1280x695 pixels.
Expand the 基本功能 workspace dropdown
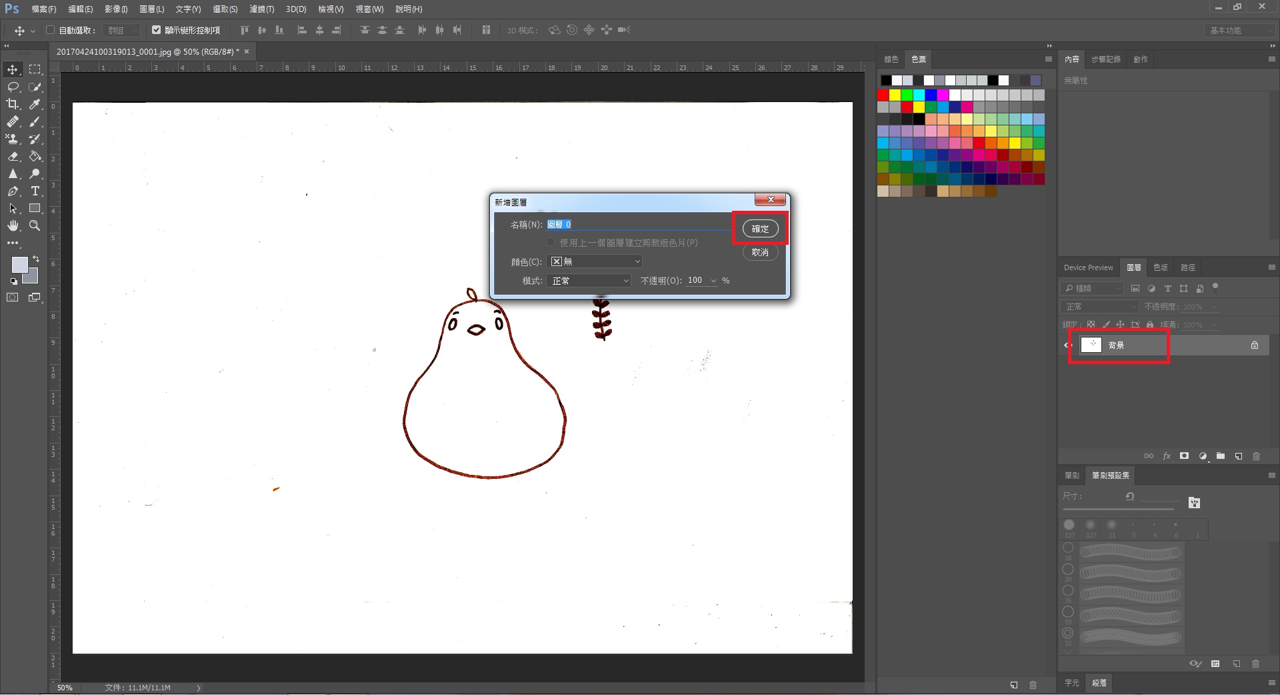[1239, 31]
